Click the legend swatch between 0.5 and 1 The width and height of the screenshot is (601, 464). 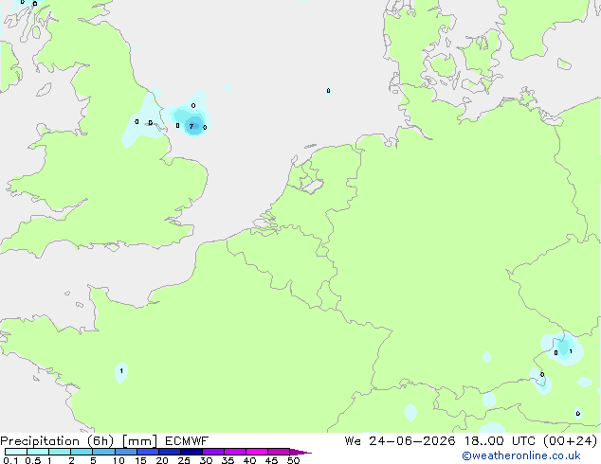[x=38, y=452]
